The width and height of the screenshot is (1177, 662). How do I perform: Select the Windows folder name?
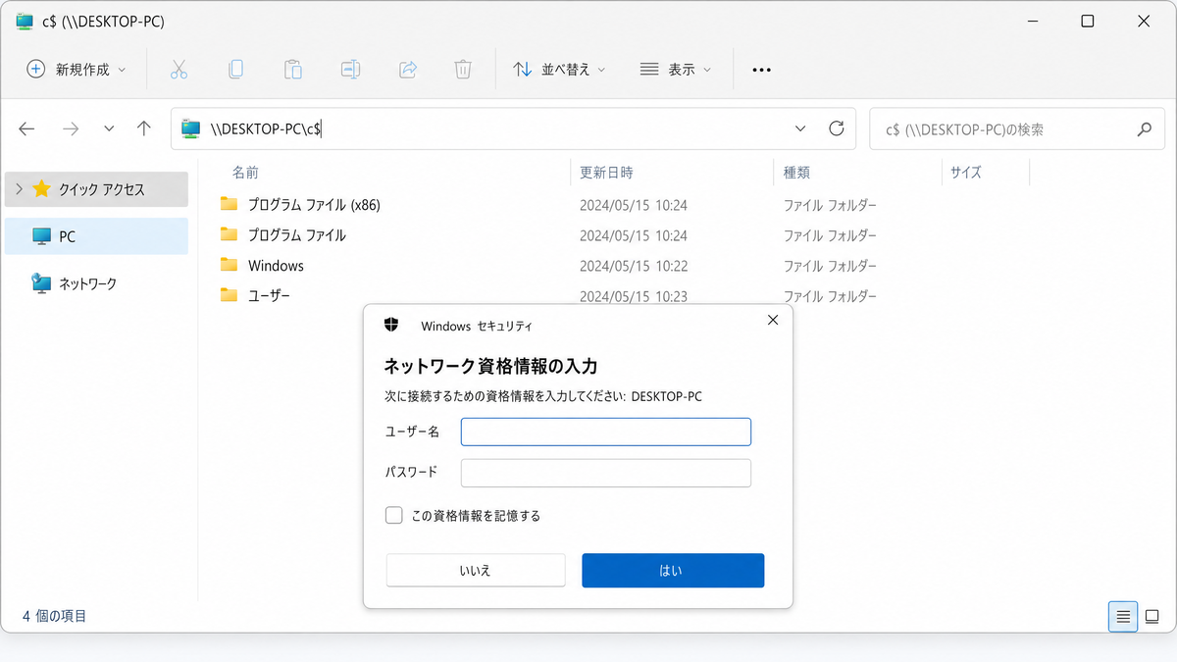point(276,266)
